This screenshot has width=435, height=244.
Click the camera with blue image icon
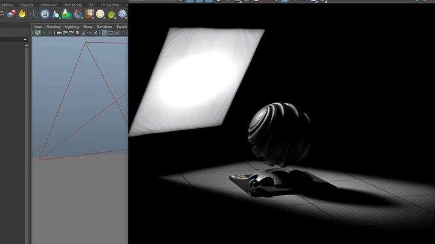coord(65,33)
